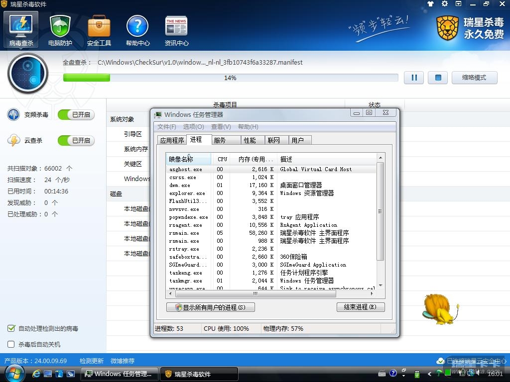Screen dimensions: 510x382
Task: Click the Task Manager window title icon
Action: (158, 114)
